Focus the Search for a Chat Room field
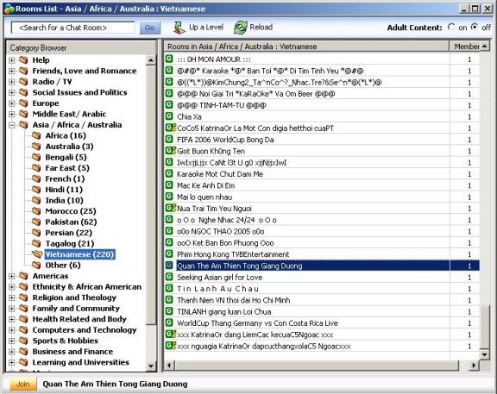This screenshot has height=394, width=497. 72,28
